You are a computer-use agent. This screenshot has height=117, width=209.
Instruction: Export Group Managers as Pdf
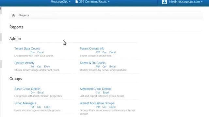[x=32, y=107]
